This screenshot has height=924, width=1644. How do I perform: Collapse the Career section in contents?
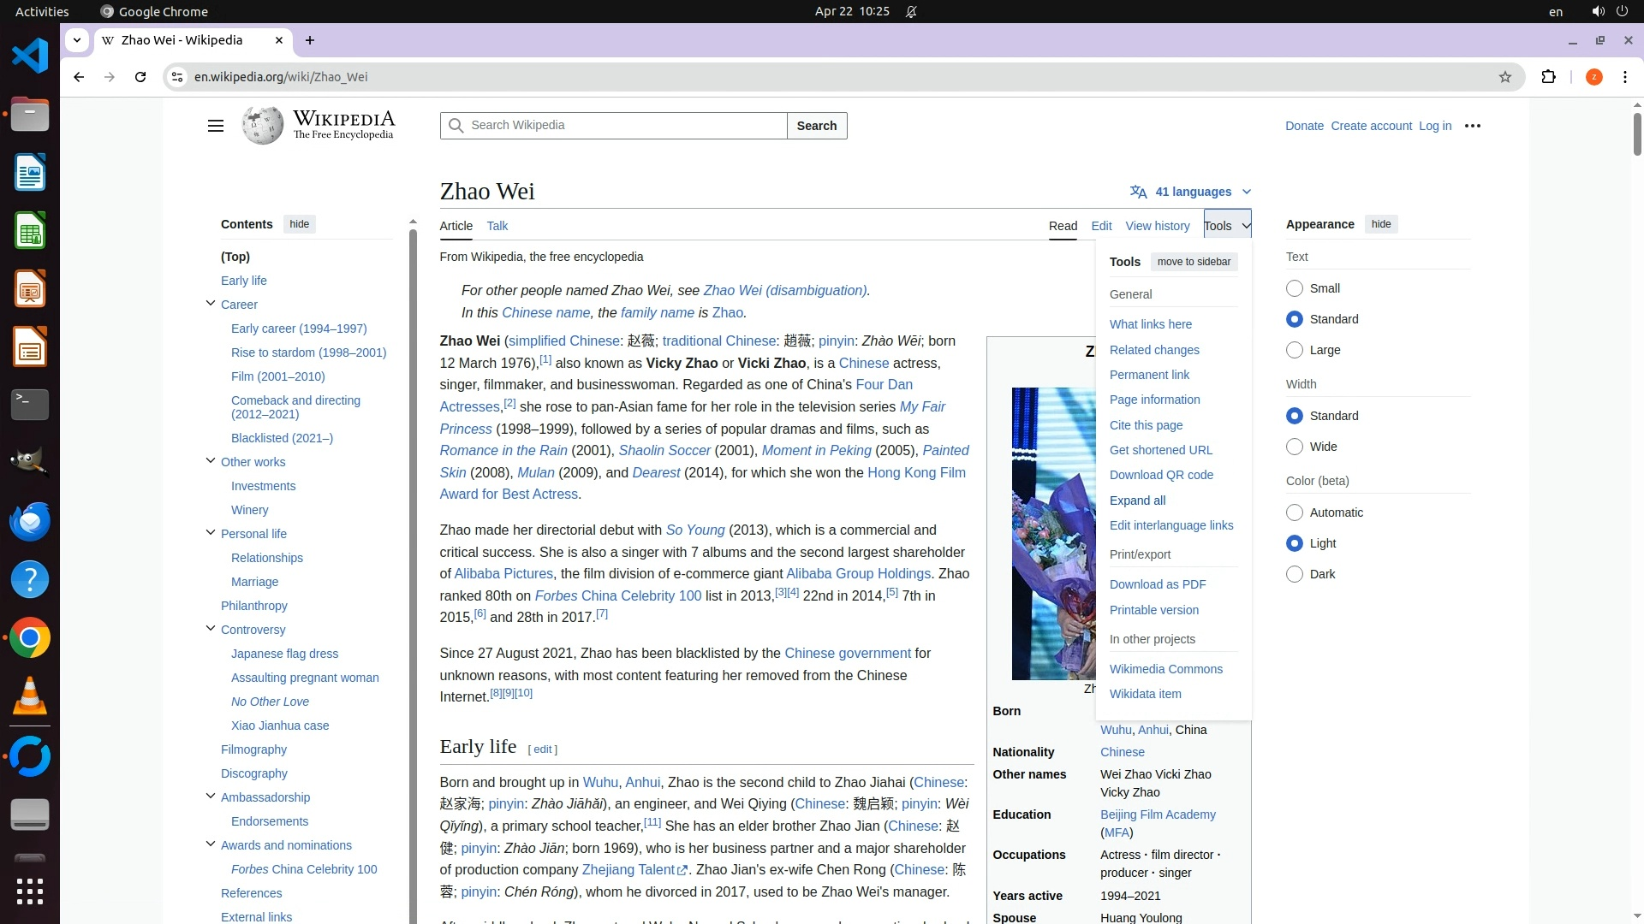click(x=211, y=304)
